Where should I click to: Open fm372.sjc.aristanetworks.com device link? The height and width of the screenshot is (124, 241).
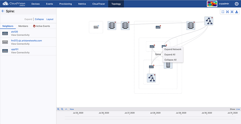pos(26,41)
